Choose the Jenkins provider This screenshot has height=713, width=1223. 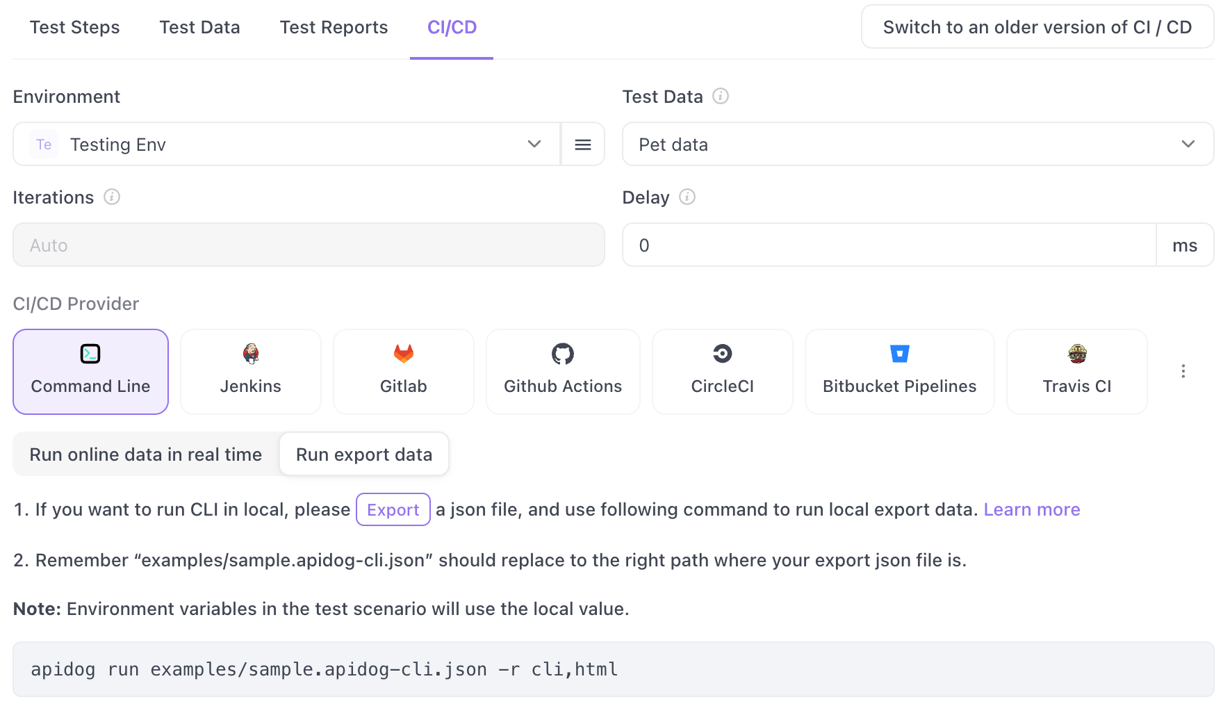(x=251, y=372)
